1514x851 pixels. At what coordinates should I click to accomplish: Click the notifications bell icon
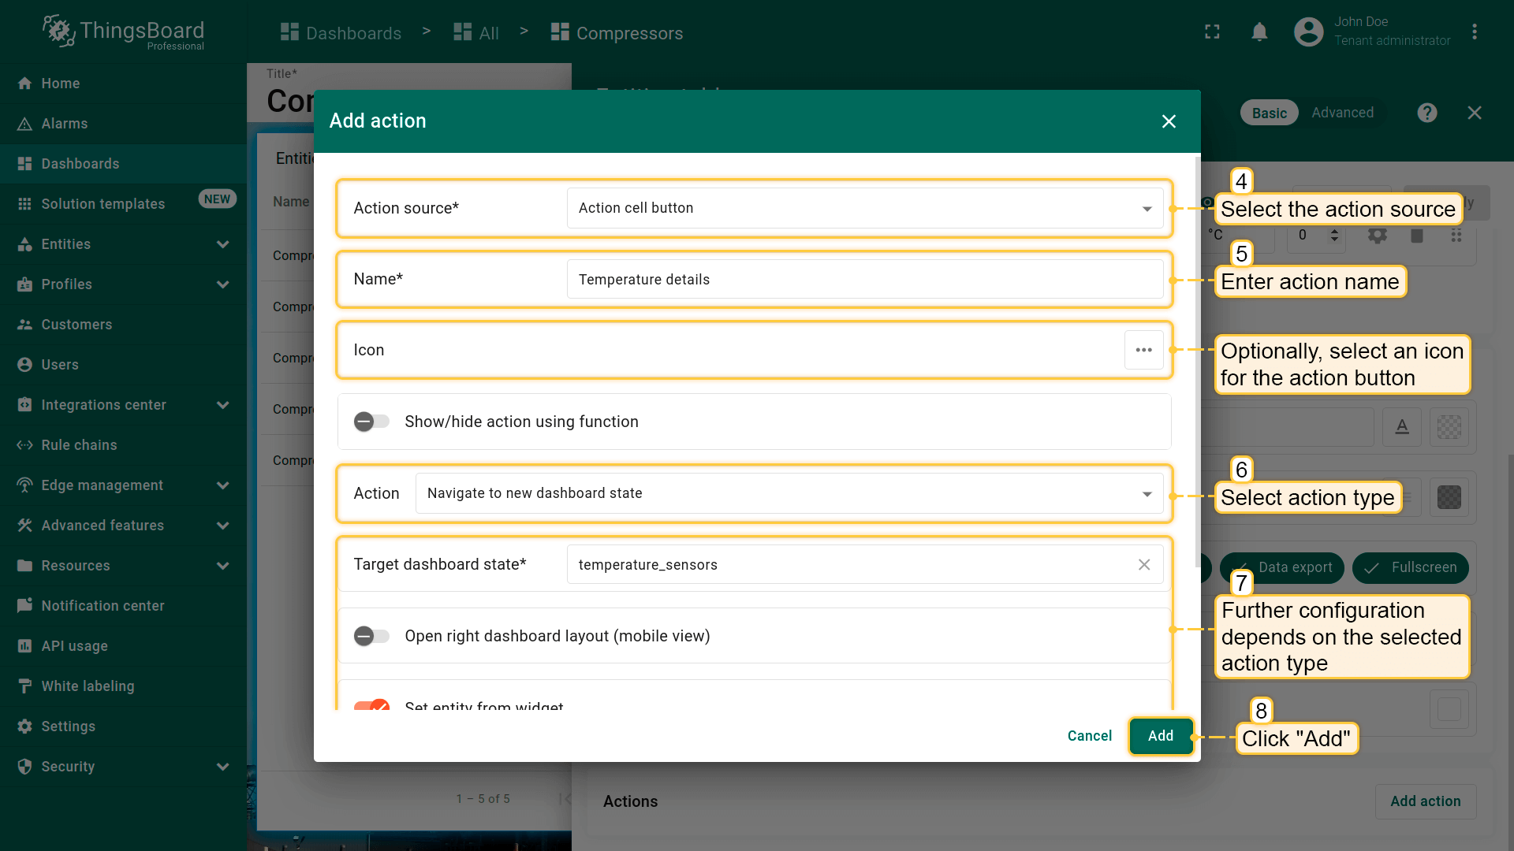click(1259, 32)
